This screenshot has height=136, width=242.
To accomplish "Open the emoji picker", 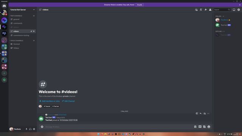I will pos(209,127).
